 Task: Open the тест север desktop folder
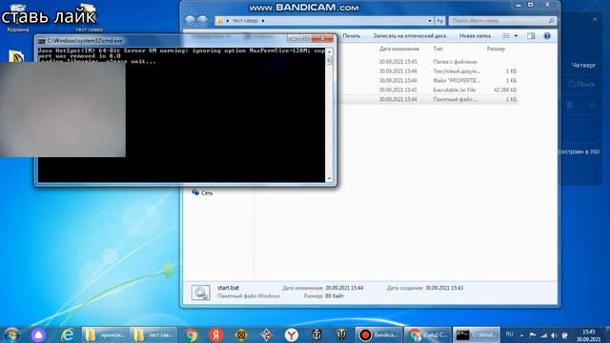point(89,17)
